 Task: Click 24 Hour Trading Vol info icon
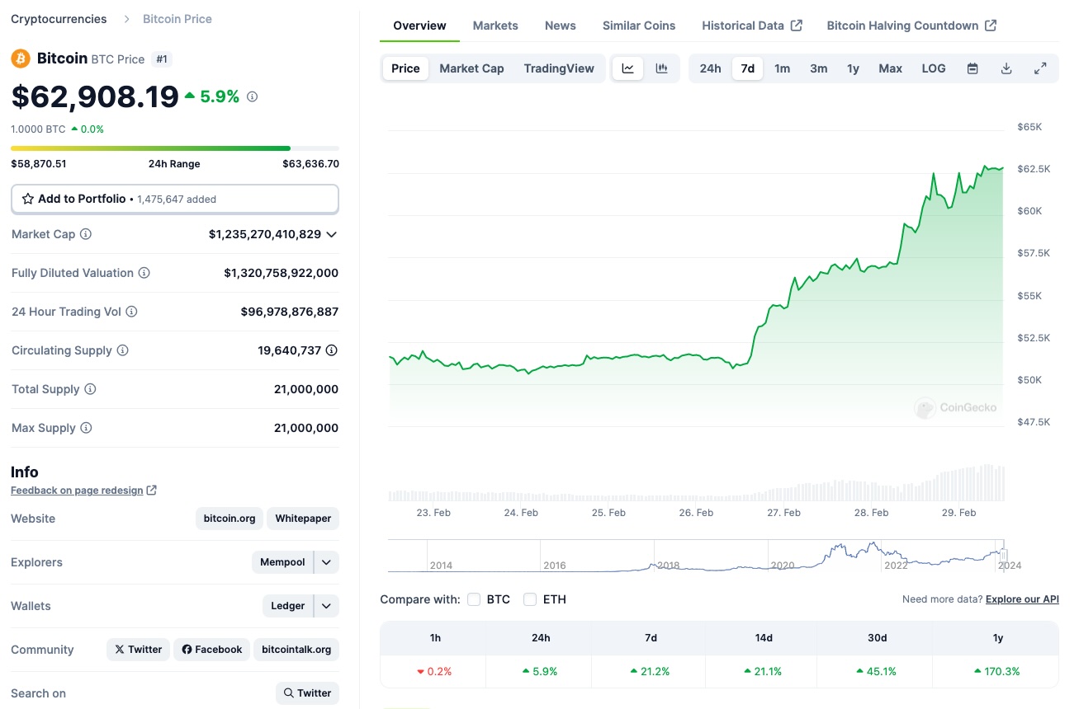pos(132,312)
